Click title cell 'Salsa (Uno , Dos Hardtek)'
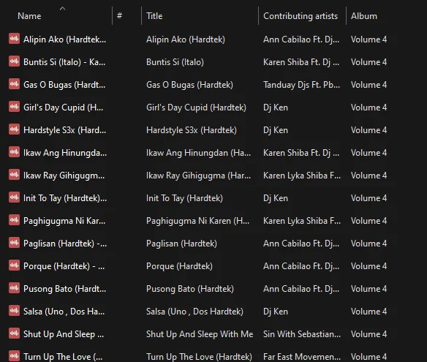 [194, 312]
